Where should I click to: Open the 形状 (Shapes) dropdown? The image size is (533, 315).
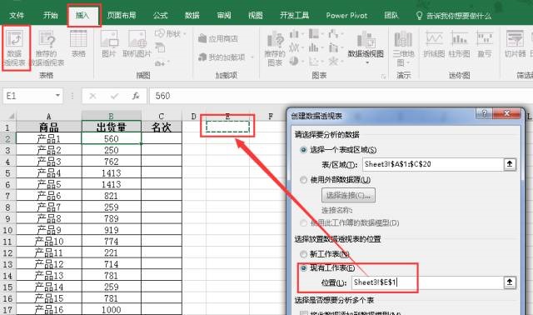[x=170, y=33]
